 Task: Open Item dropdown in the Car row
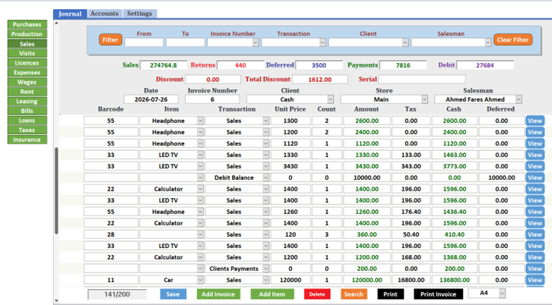click(x=200, y=280)
